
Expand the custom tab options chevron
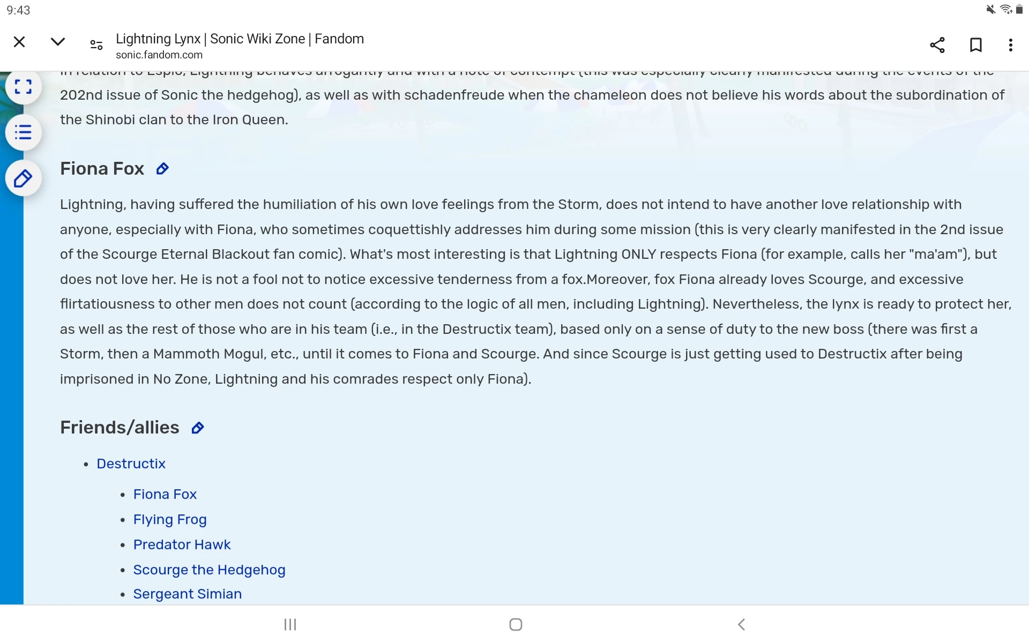pos(57,41)
